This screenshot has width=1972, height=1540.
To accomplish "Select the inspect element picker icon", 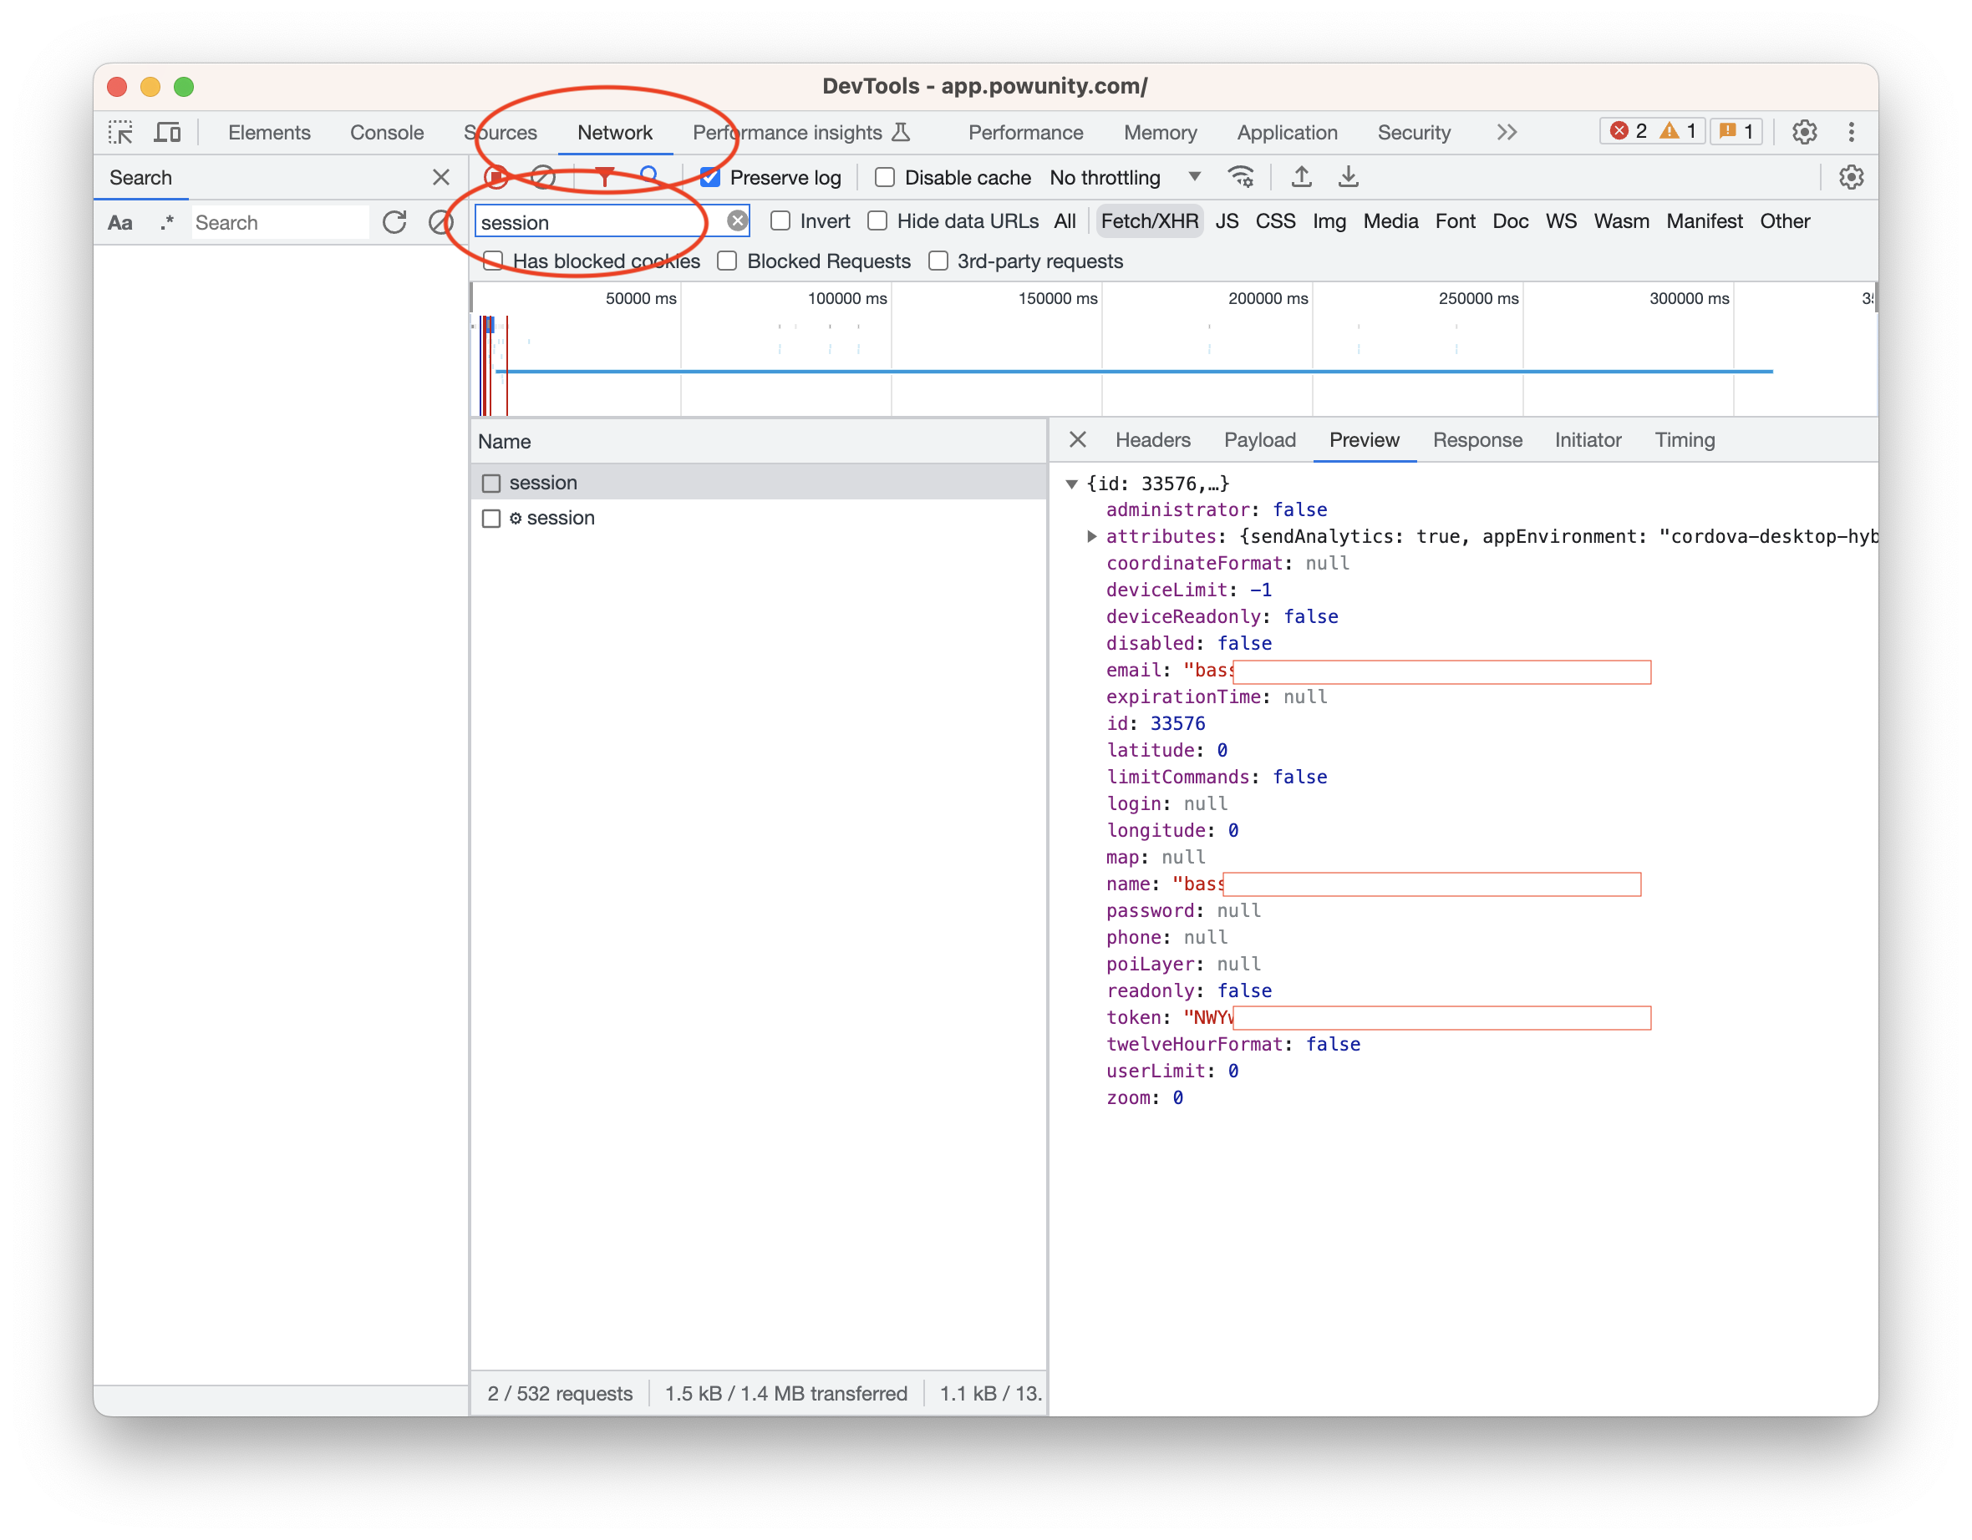I will [x=121, y=133].
